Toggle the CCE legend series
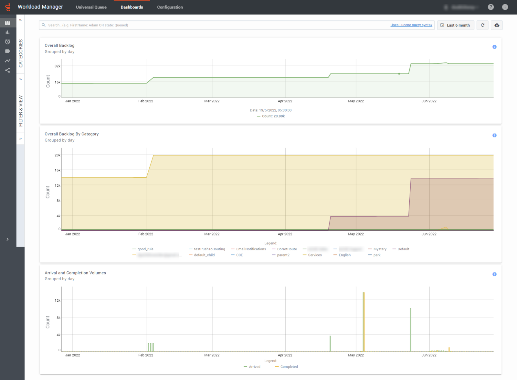 coord(237,255)
